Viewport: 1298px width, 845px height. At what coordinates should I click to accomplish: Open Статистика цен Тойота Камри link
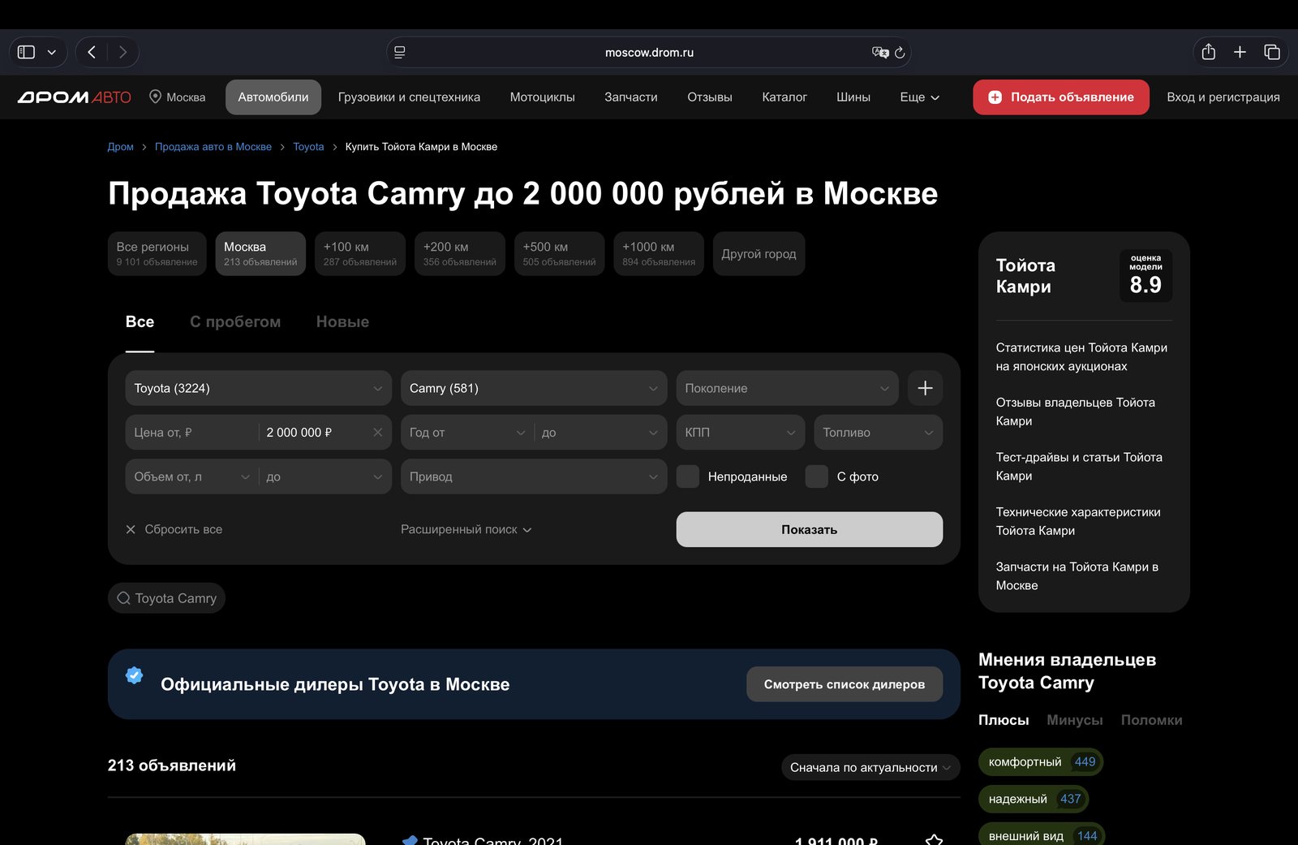point(1081,357)
